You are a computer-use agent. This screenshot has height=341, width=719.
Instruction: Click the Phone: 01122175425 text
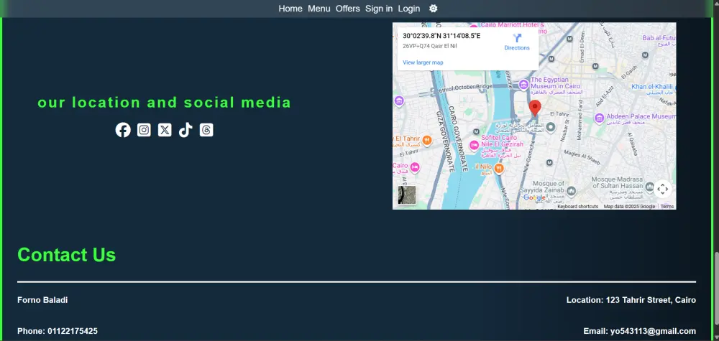click(58, 331)
